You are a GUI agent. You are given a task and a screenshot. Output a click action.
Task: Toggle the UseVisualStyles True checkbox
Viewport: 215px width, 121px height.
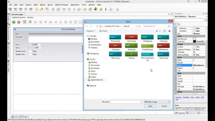194,55
